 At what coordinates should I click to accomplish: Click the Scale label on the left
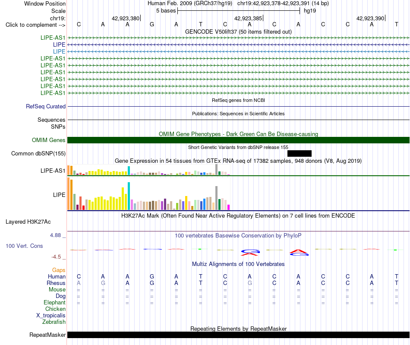(x=58, y=11)
